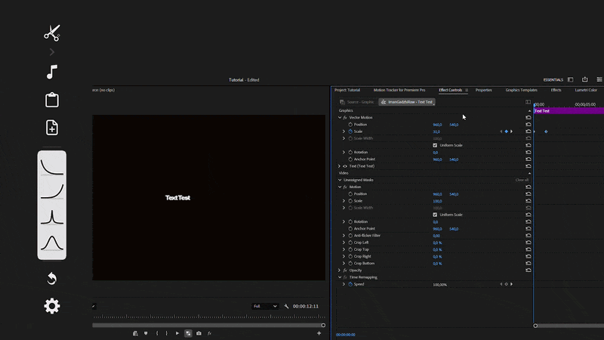Toggle the Speed stopwatch under Time Remapping
The height and width of the screenshot is (340, 604).
pos(350,284)
